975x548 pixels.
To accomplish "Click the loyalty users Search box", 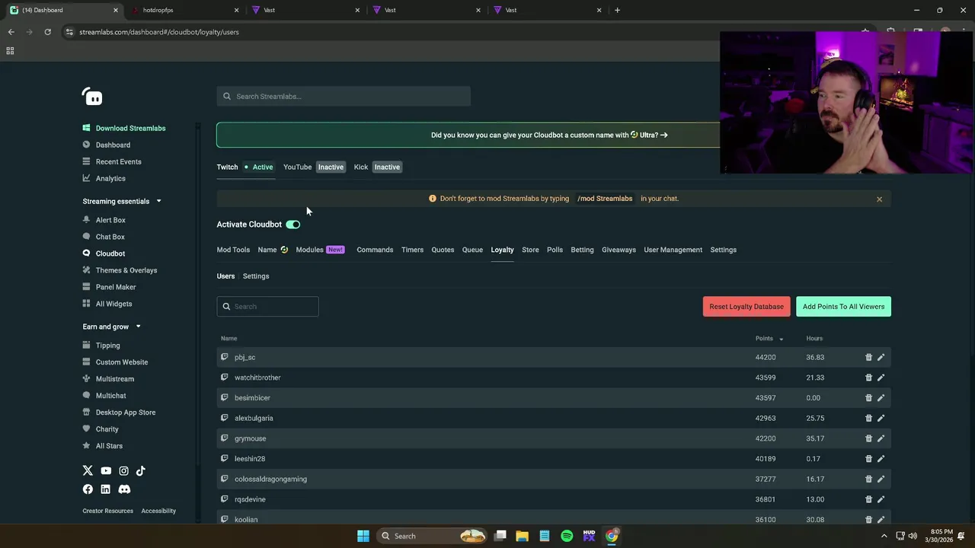I will point(267,307).
